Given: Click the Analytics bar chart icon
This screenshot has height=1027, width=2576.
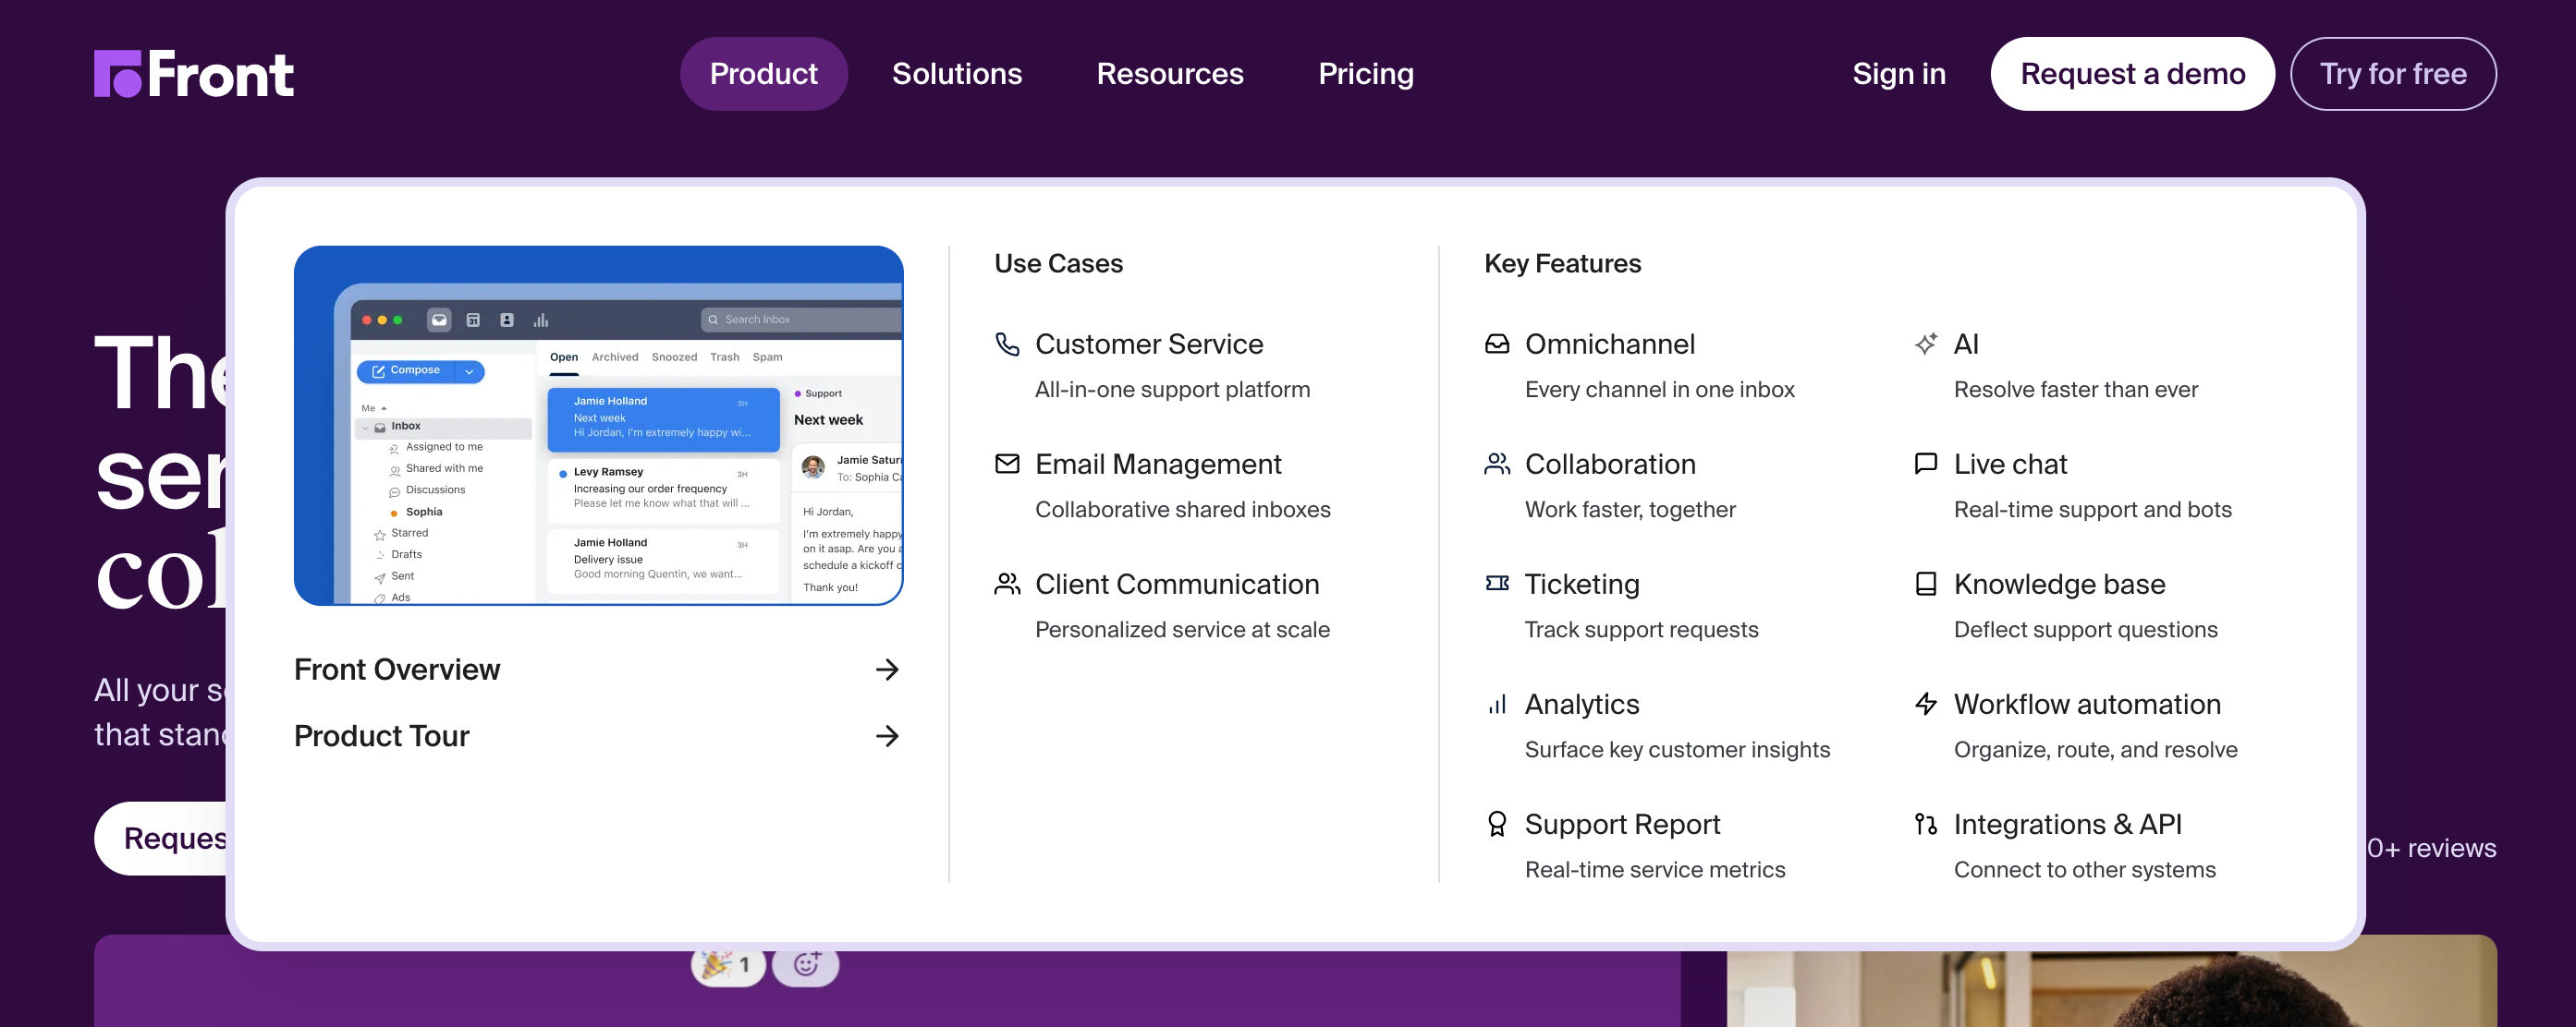Looking at the screenshot, I should [1496, 705].
